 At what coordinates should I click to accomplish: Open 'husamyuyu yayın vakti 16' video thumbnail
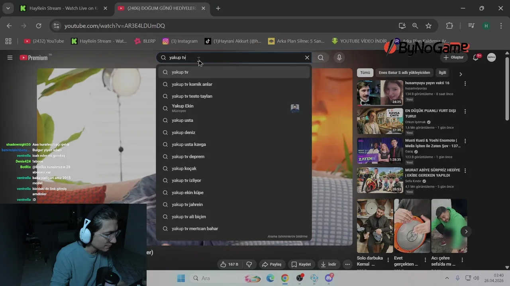(380, 93)
